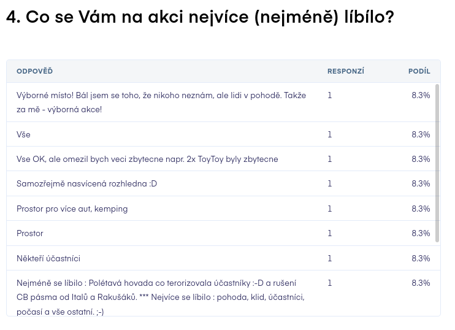Click the question 4 heading text
Screen dimensions: 455x330
pyautogui.click(x=200, y=17)
